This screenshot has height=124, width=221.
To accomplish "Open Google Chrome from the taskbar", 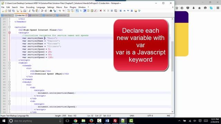I will click(x=75, y=121).
